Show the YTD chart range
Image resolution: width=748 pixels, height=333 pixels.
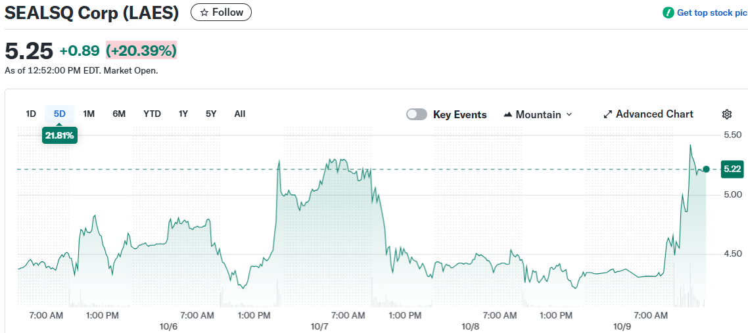(152, 114)
